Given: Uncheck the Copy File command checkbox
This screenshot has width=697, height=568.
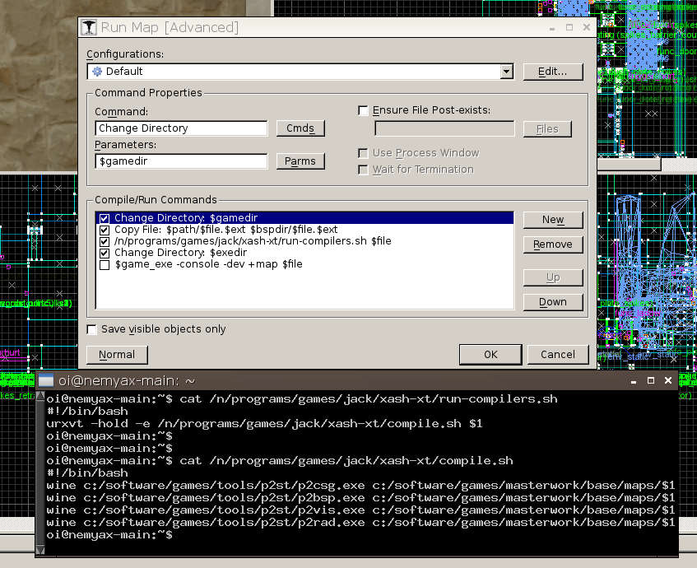Looking at the screenshot, I should [105, 230].
